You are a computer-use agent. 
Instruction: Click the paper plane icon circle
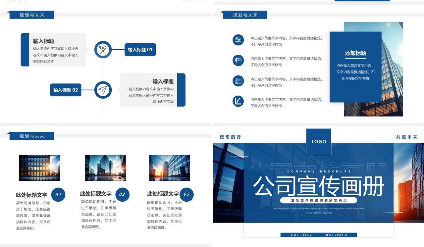(x=103, y=90)
